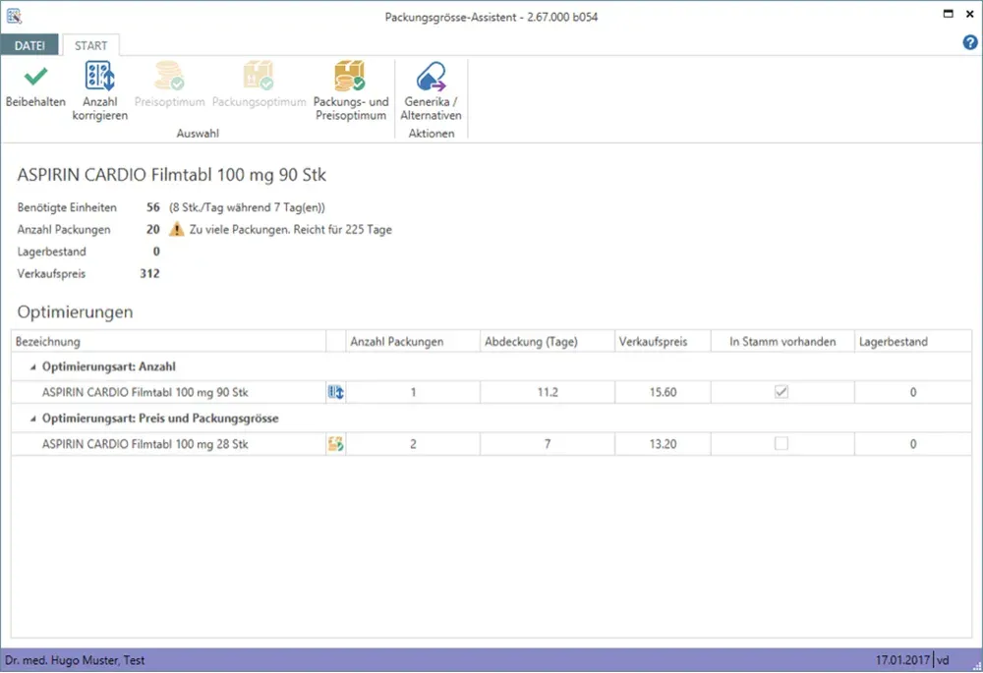Image resolution: width=983 pixels, height=673 pixels.
Task: Click Anzahl Packungen value 2 in 28 Stk row
Action: (x=413, y=444)
